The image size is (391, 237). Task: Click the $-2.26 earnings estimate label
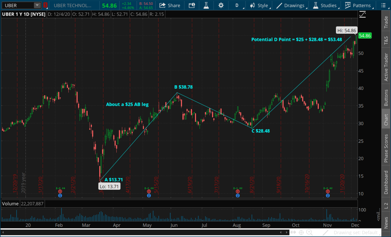point(149,188)
